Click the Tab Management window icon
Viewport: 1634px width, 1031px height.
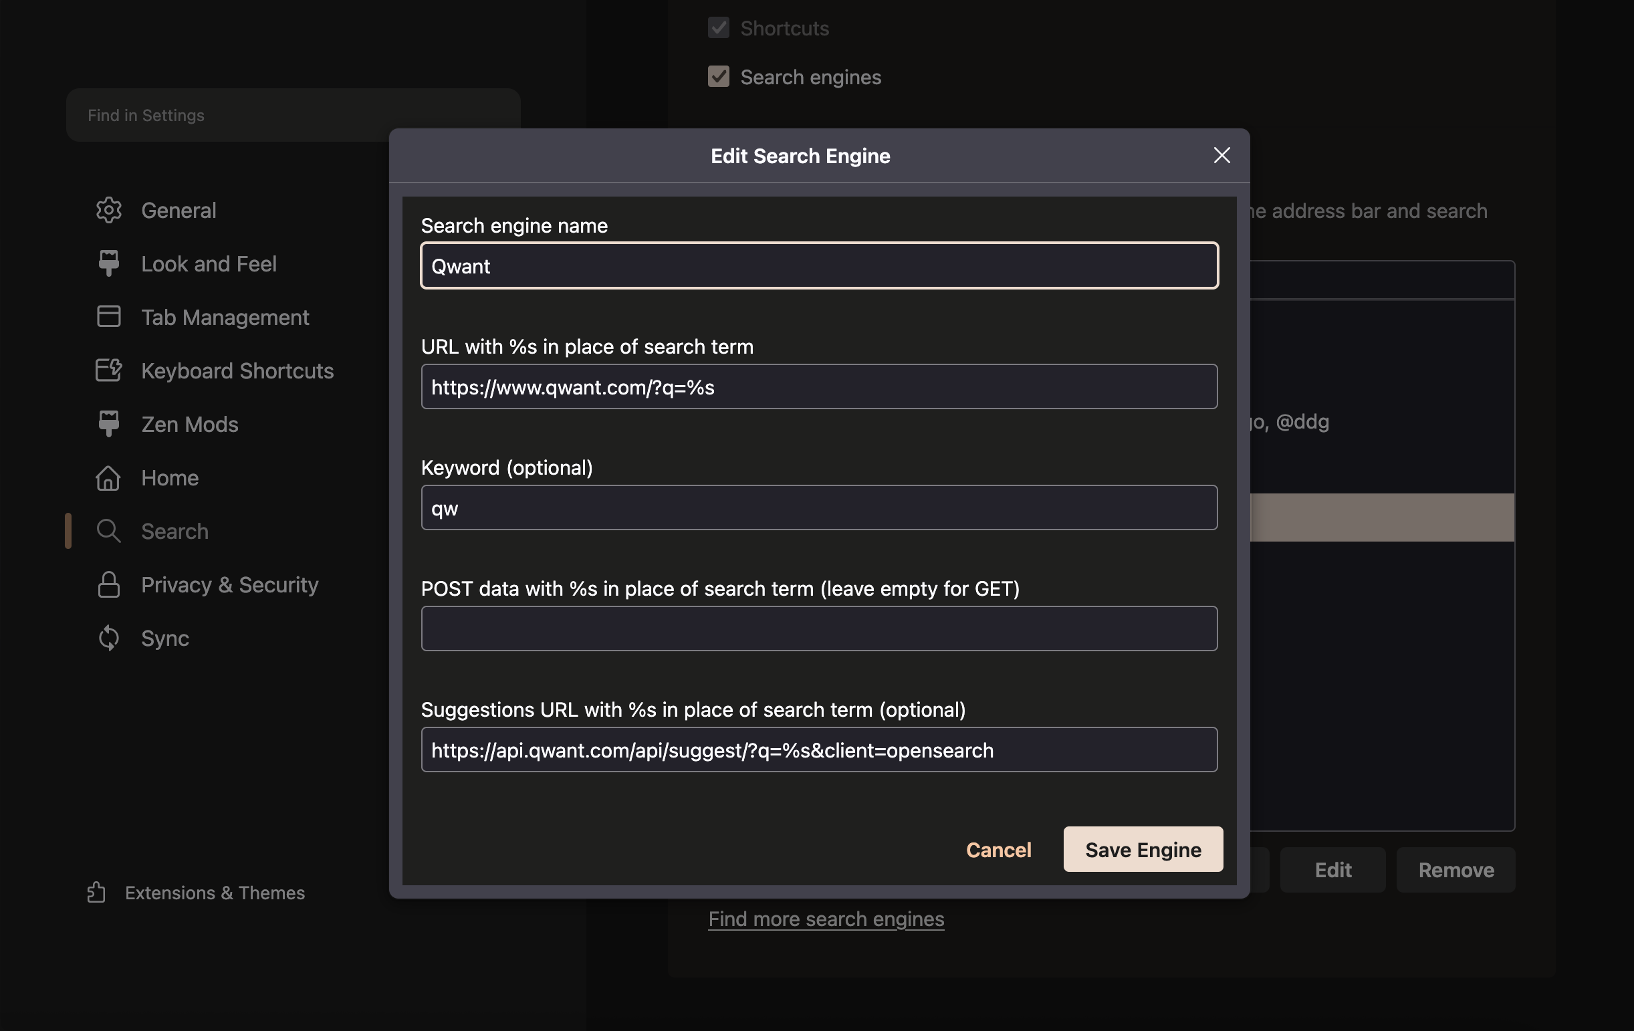click(x=108, y=316)
